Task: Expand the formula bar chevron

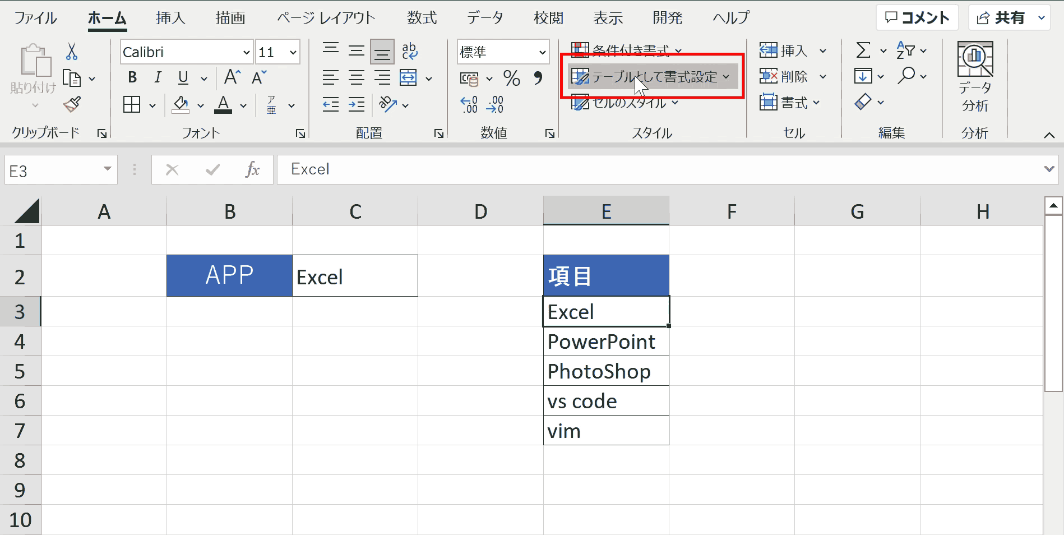Action: [x=1049, y=169]
